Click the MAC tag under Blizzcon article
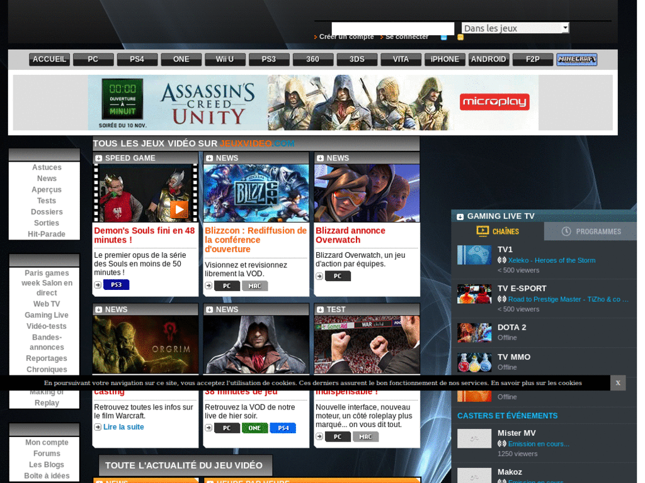 click(x=254, y=286)
